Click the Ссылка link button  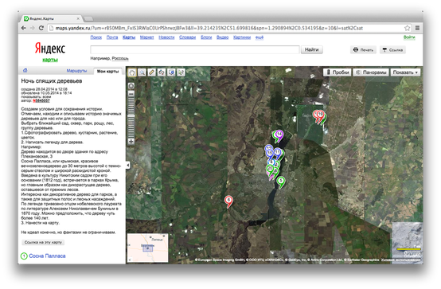(392, 50)
